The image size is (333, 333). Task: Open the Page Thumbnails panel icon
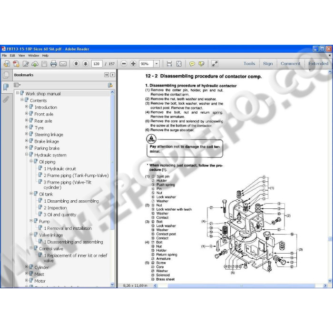6,75
